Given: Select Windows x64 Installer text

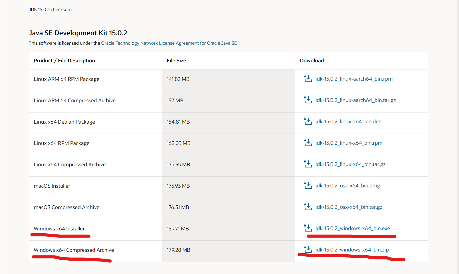Looking at the screenshot, I should pos(59,229).
